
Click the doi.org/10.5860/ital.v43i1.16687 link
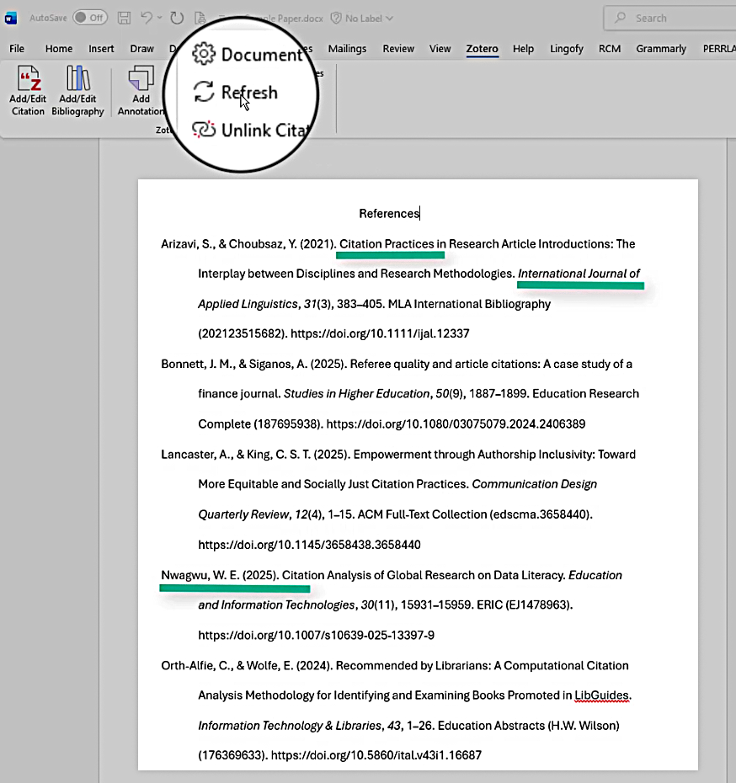(x=376, y=755)
